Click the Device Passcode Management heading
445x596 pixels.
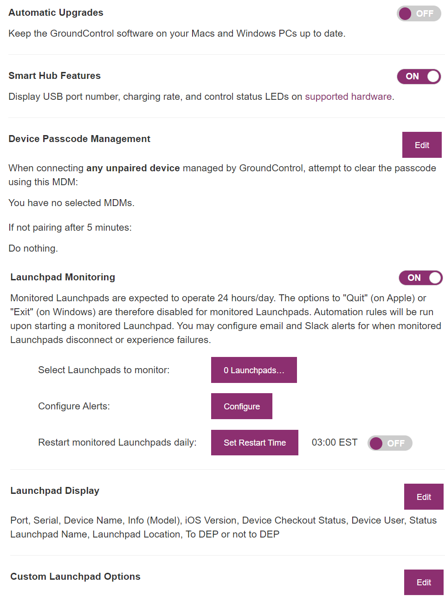tap(79, 139)
